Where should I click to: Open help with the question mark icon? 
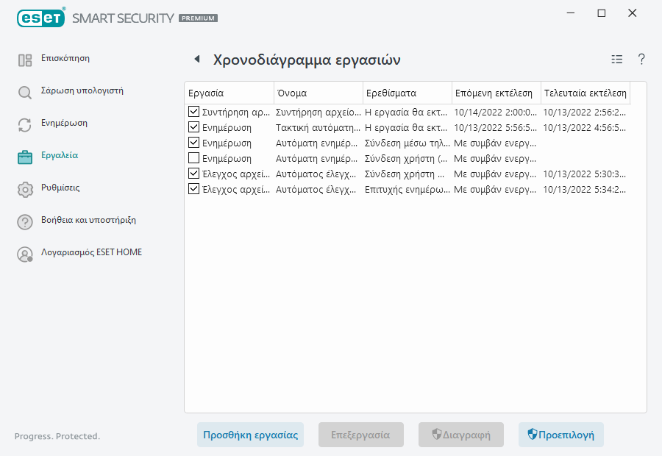[641, 60]
